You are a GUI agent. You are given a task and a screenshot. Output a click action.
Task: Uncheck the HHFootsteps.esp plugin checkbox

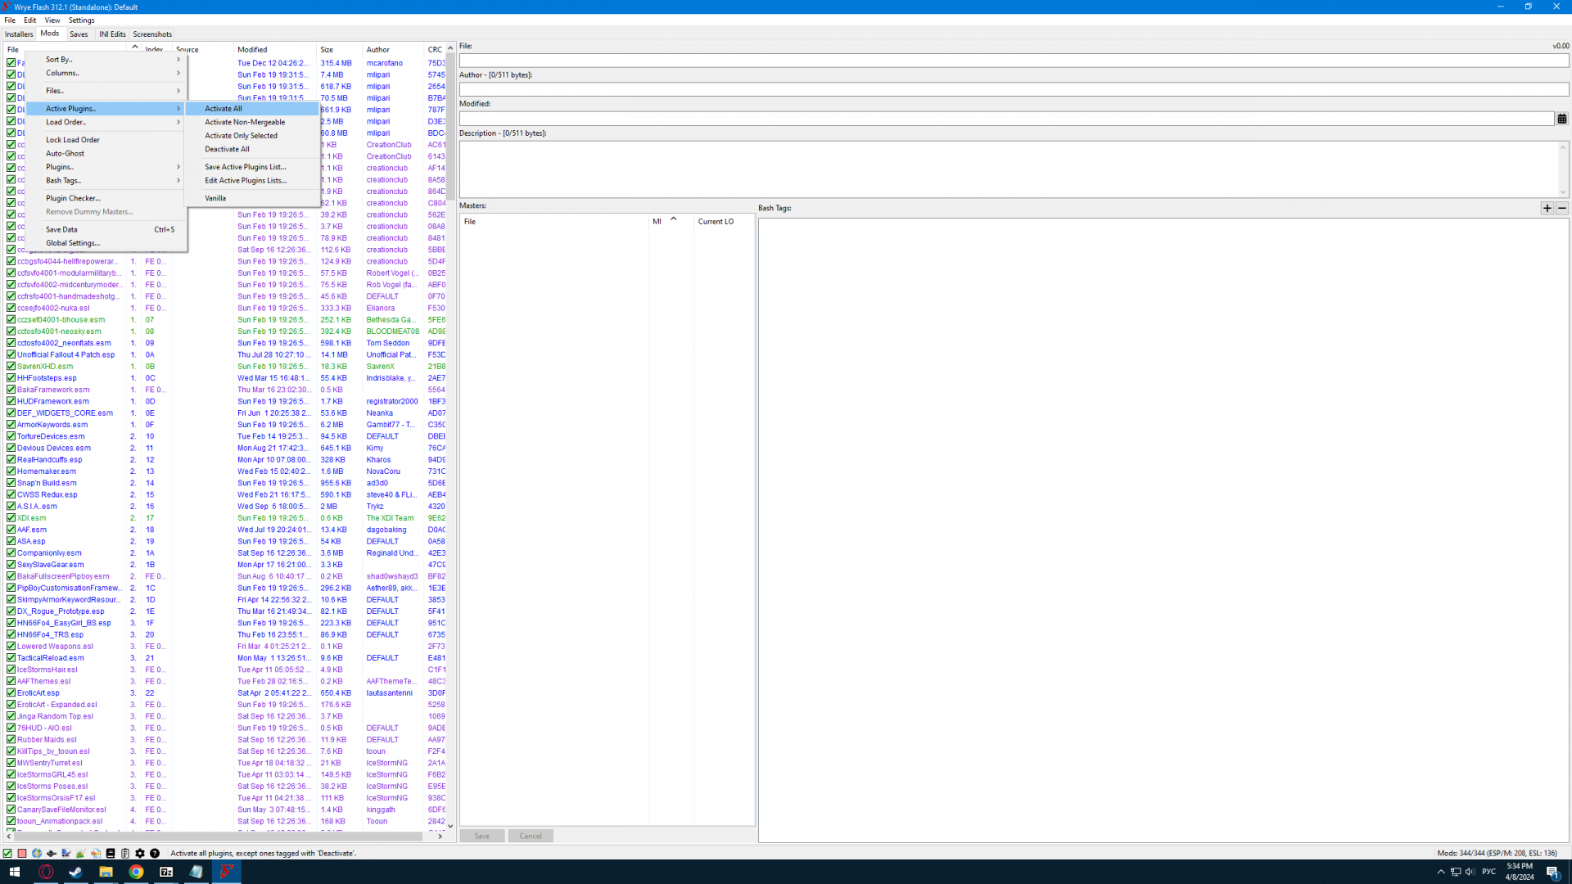pyautogui.click(x=11, y=378)
